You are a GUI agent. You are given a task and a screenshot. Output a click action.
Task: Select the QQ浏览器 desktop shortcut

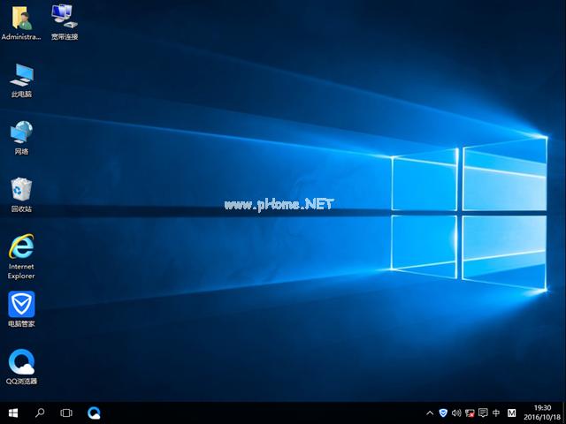[x=21, y=367]
